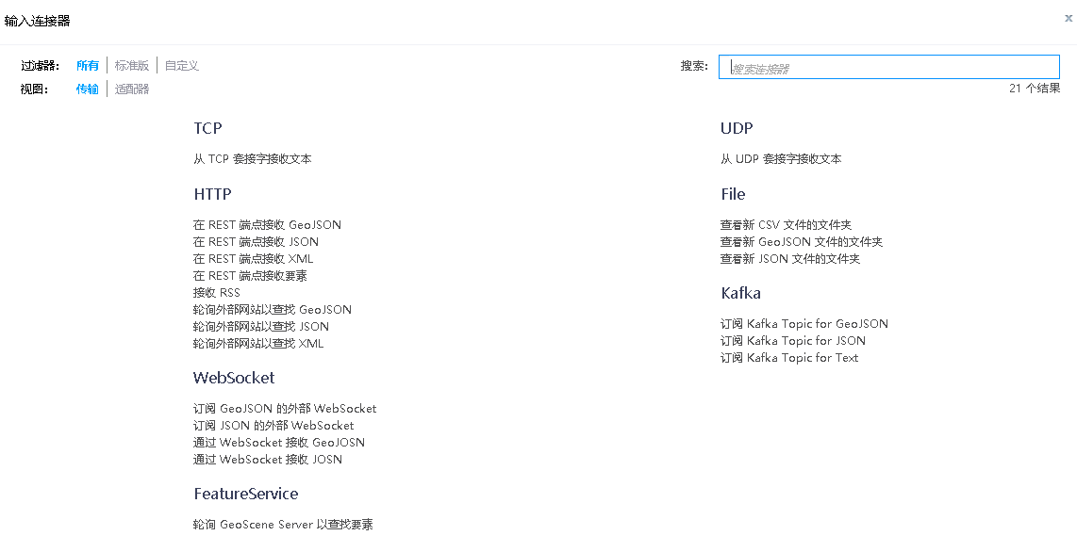This screenshot has width=1077, height=552.
Task: Choose 在 REST 端点接收 XML
Action: [253, 259]
